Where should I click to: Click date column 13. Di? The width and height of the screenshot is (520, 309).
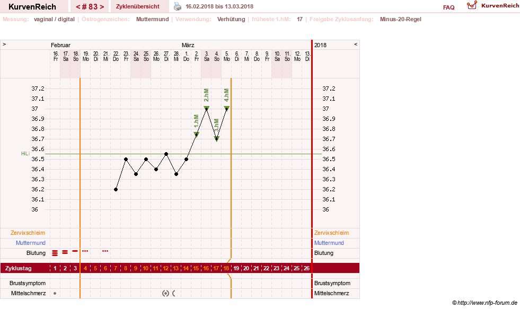click(307, 56)
